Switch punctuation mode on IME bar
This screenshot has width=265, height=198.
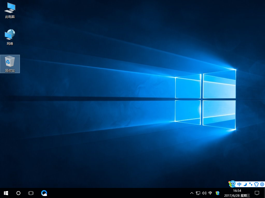251,184
